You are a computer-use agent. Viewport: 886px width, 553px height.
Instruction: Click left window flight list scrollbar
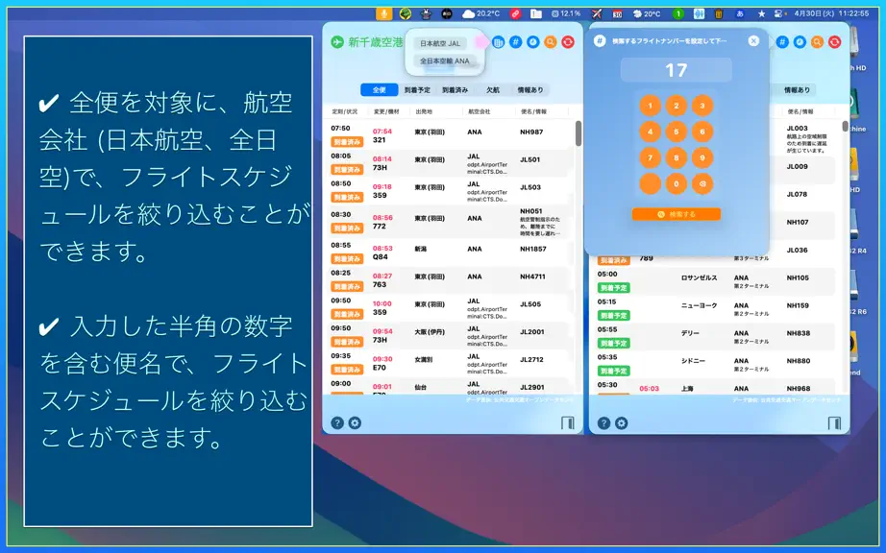(578, 133)
